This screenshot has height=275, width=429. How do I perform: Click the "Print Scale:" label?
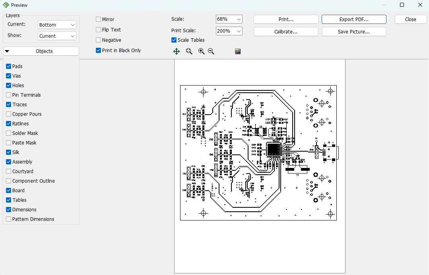point(183,31)
